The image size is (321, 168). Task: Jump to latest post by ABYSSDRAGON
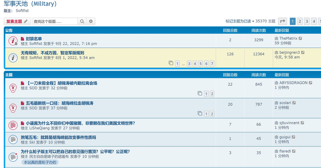310,83
